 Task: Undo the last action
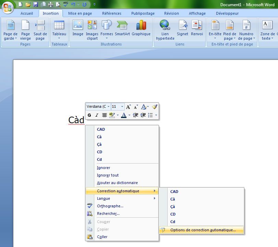[73, 4]
